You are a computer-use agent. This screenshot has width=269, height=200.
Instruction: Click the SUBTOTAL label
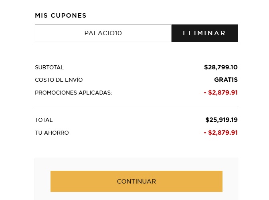tap(49, 67)
